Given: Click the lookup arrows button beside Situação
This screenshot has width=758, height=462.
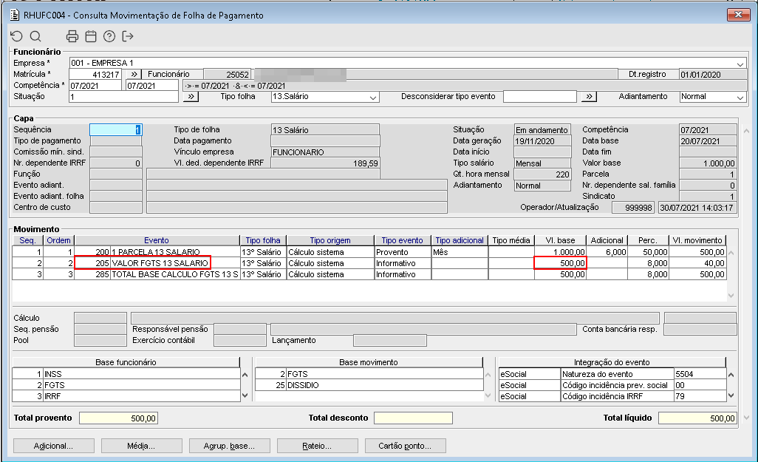Looking at the screenshot, I should pos(190,97).
